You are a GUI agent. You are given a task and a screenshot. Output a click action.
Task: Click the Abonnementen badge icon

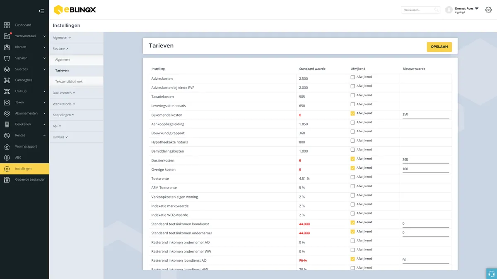click(7, 113)
